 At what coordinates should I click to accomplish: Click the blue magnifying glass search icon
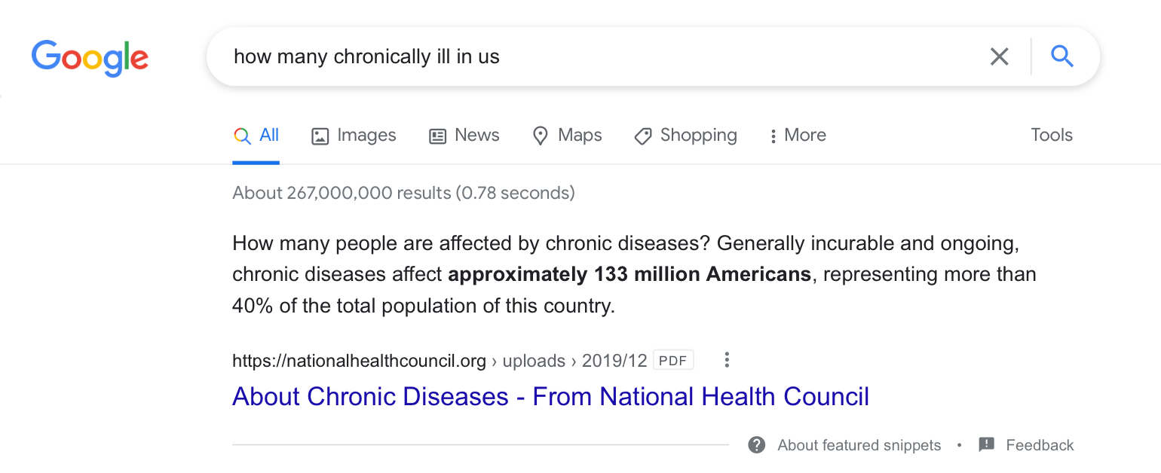coord(1061,56)
